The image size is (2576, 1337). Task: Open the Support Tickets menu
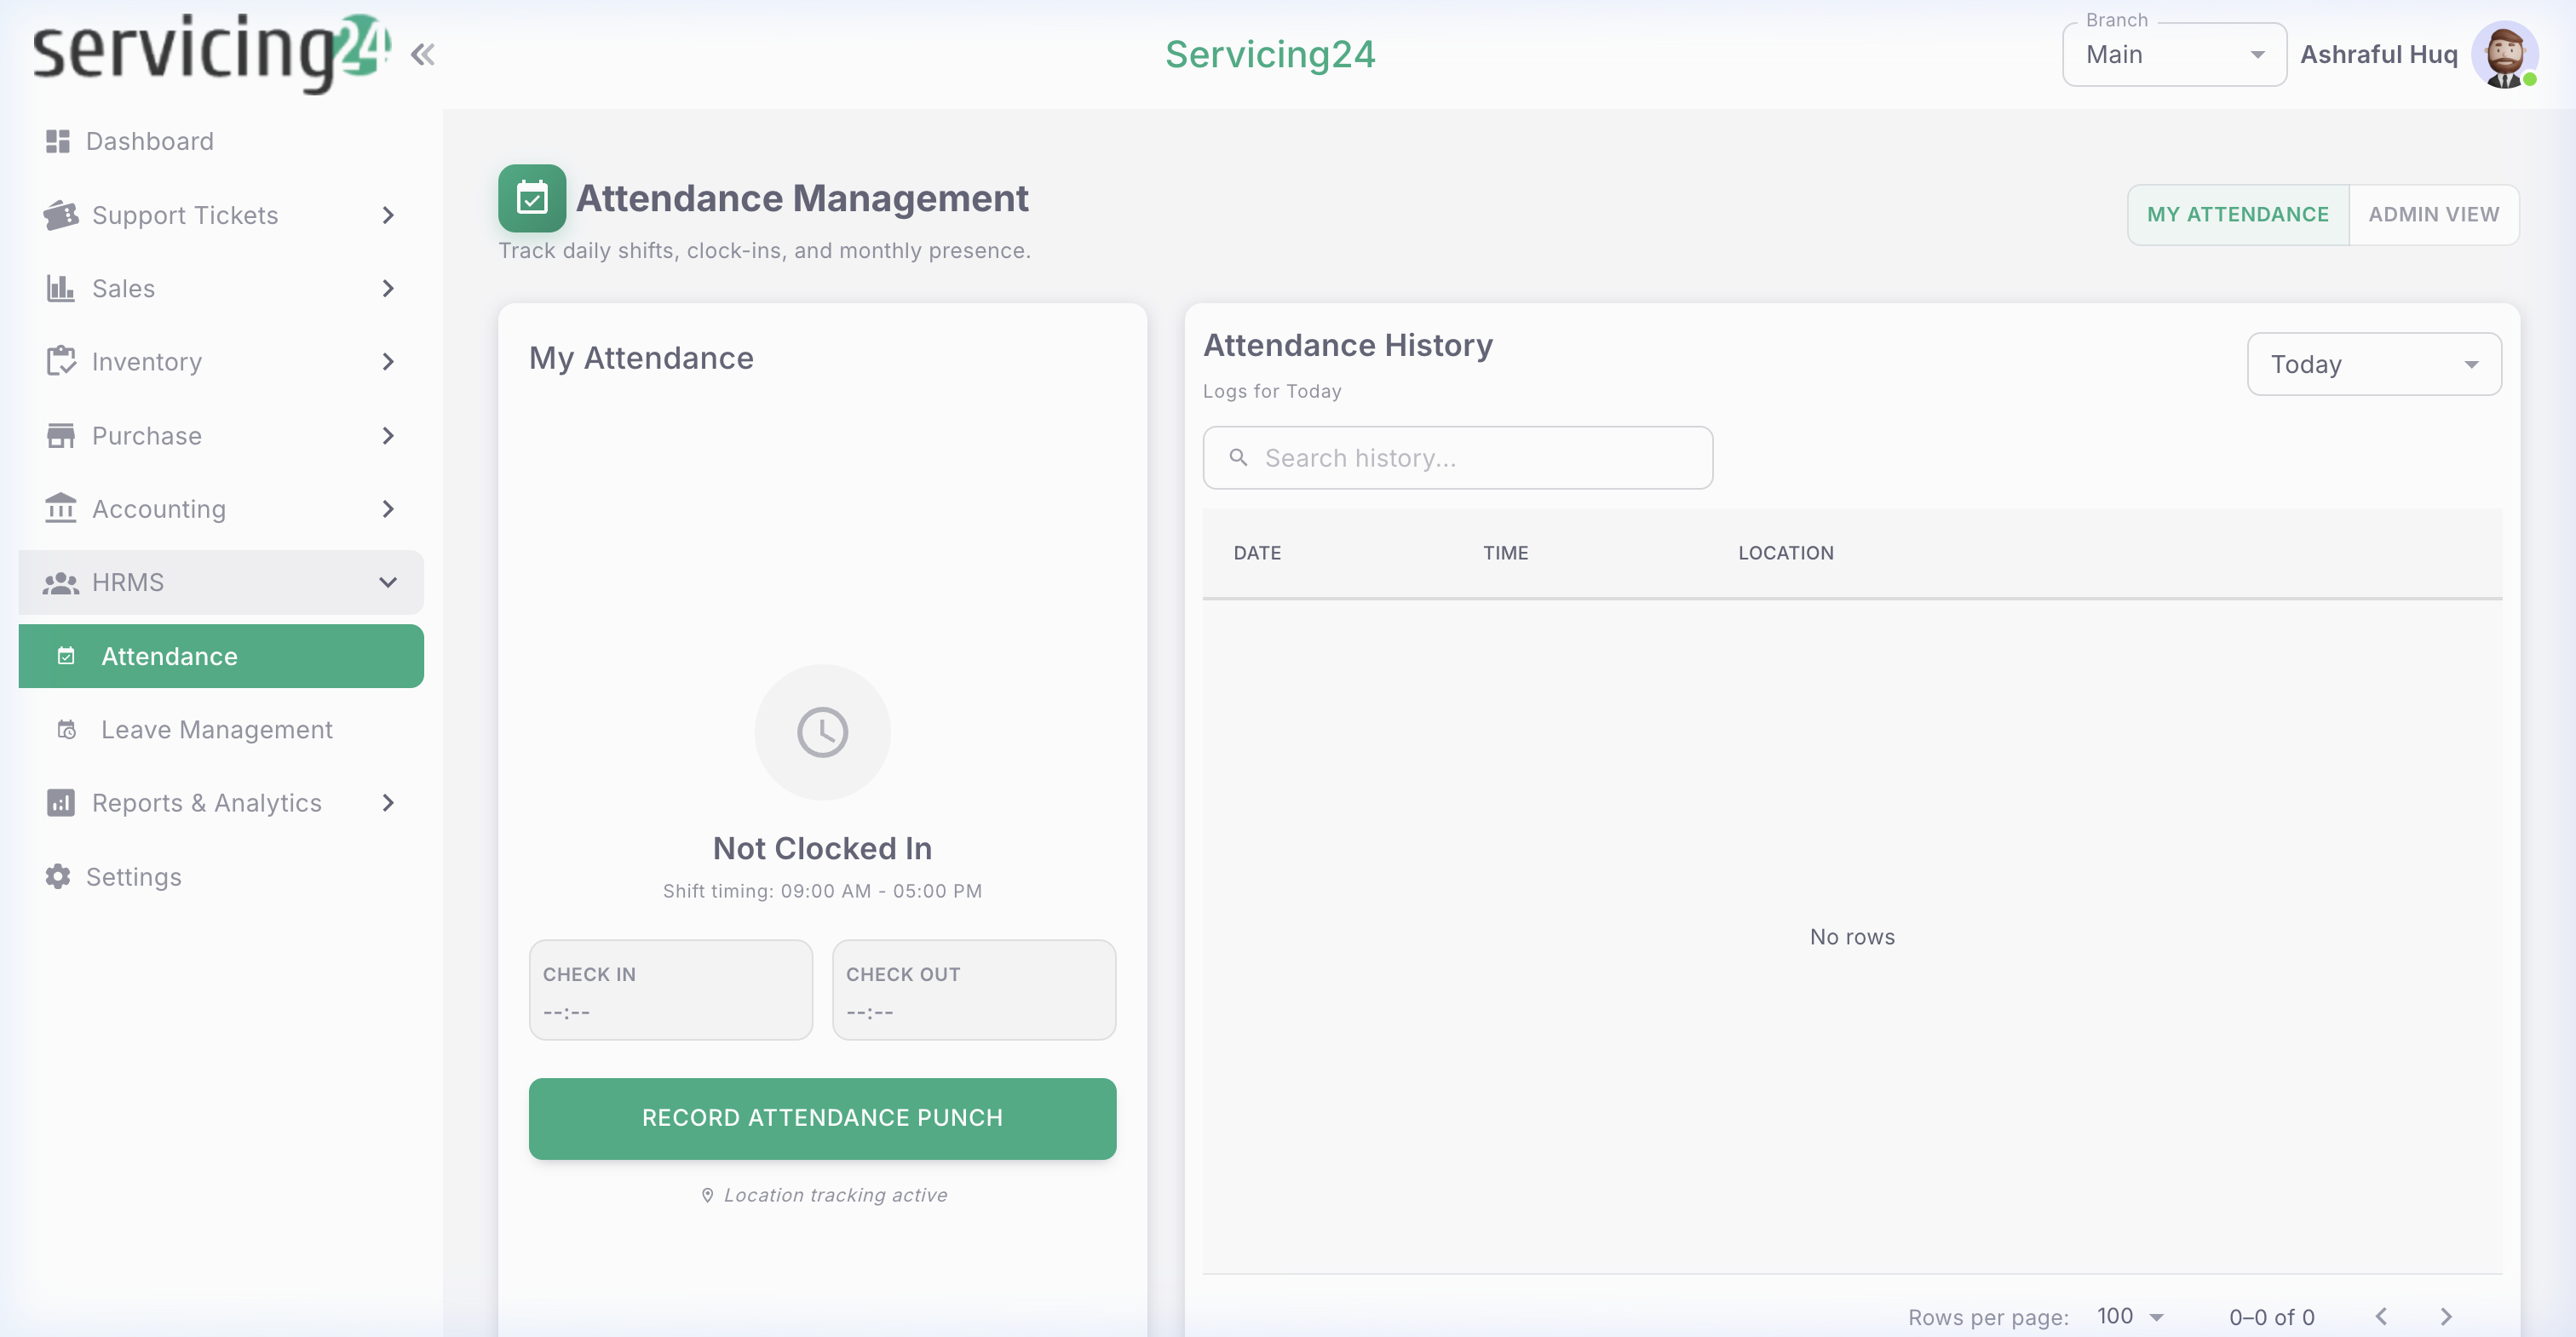221,215
